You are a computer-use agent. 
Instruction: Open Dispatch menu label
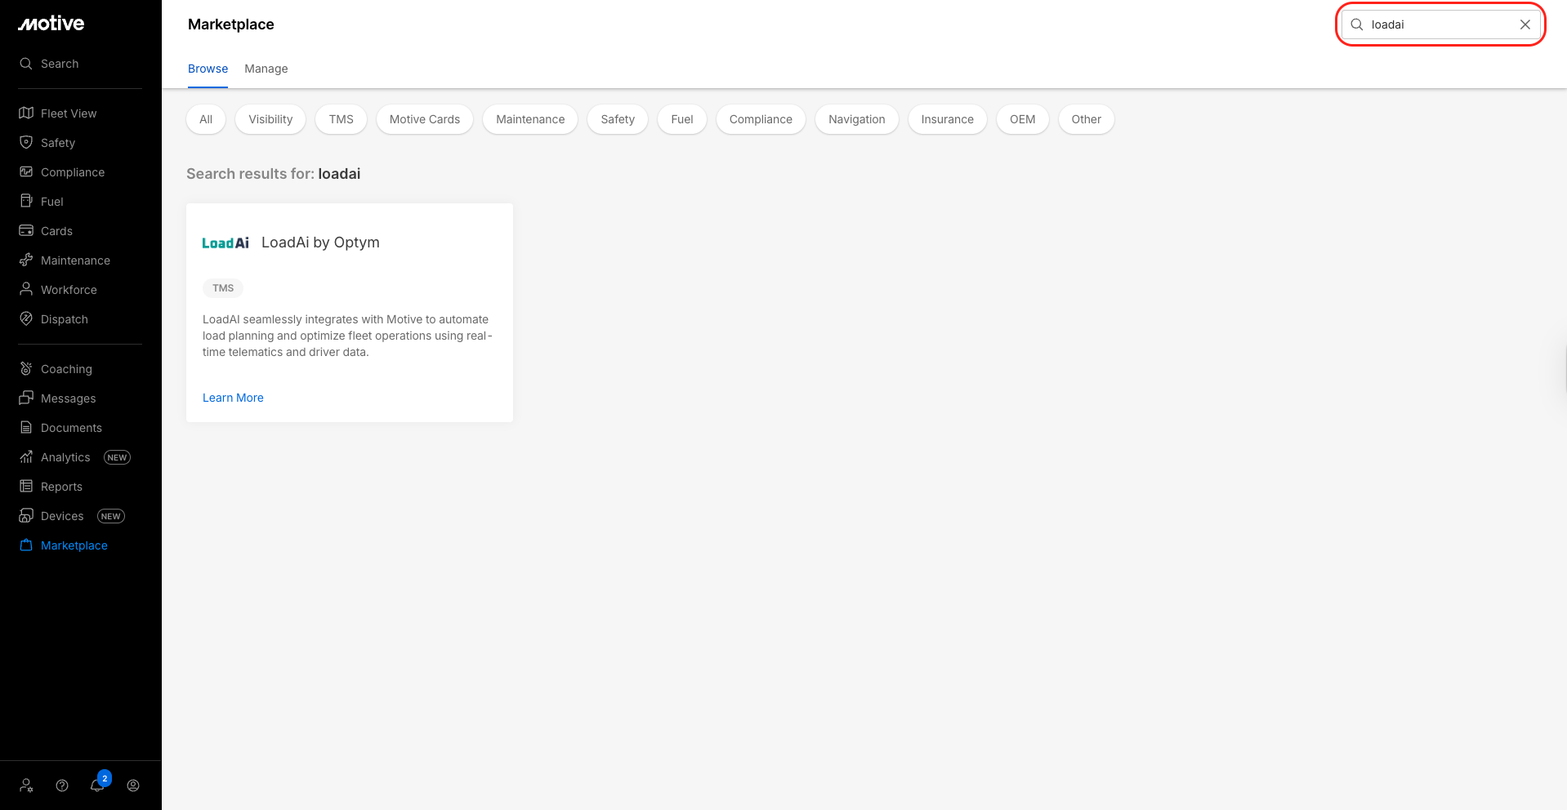click(x=65, y=319)
